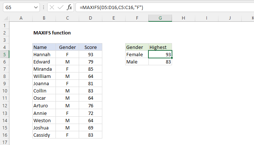Click Edward's score cell showing 79

[x=91, y=62]
